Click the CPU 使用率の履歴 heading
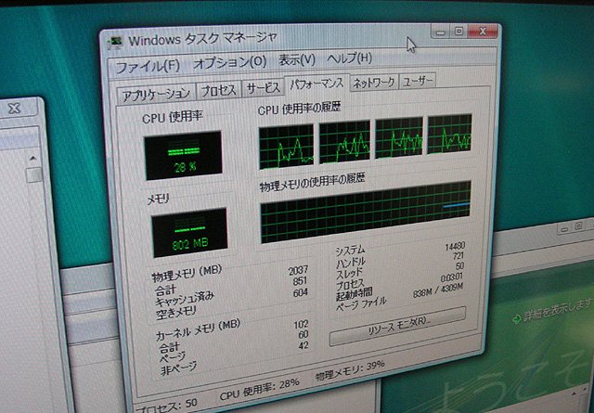 coord(299,109)
